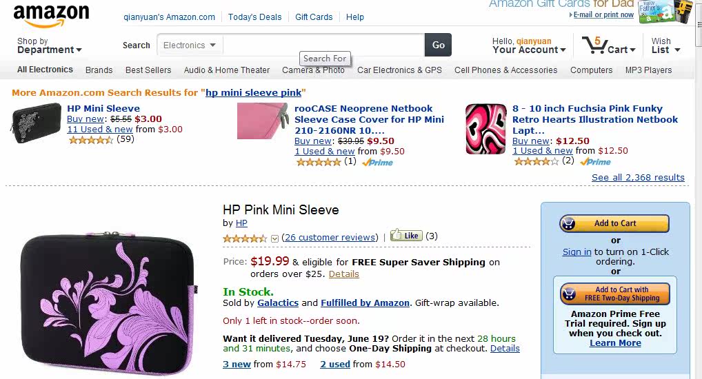Click the Prime badge under rooCASE listing
Image resolution: width=702 pixels, height=379 pixels.
[377, 163]
